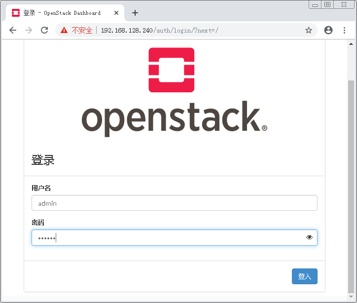Click the 用户名 label
The height and width of the screenshot is (303, 357).
tap(41, 188)
